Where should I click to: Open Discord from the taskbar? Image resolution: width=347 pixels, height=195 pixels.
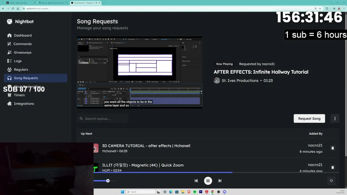(x=224, y=192)
